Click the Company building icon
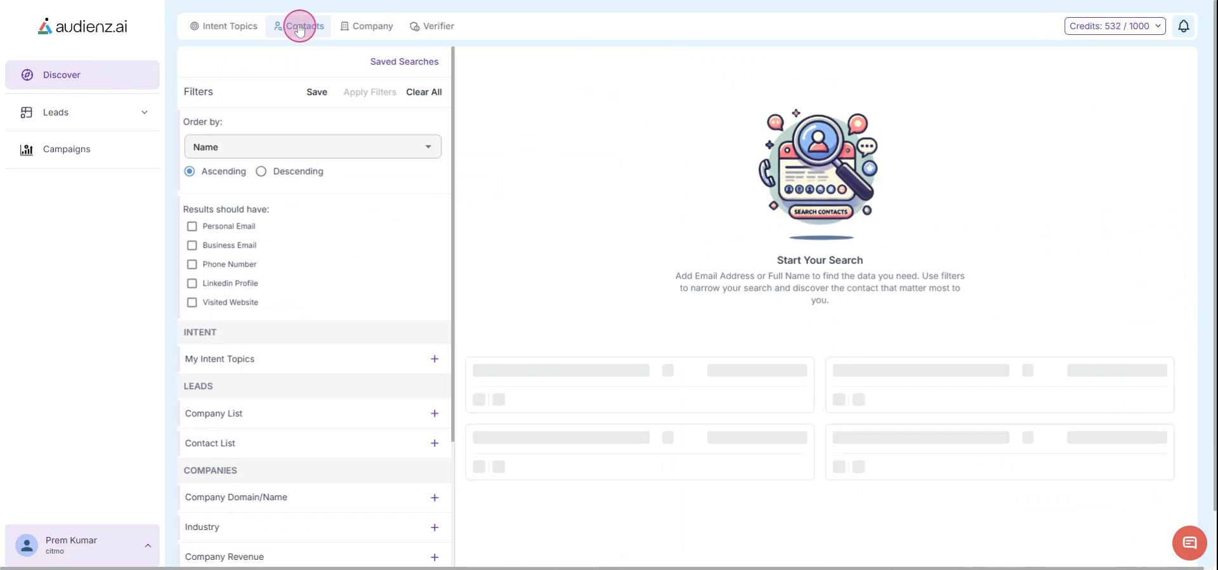Screen dimensions: 1218x570 344,26
